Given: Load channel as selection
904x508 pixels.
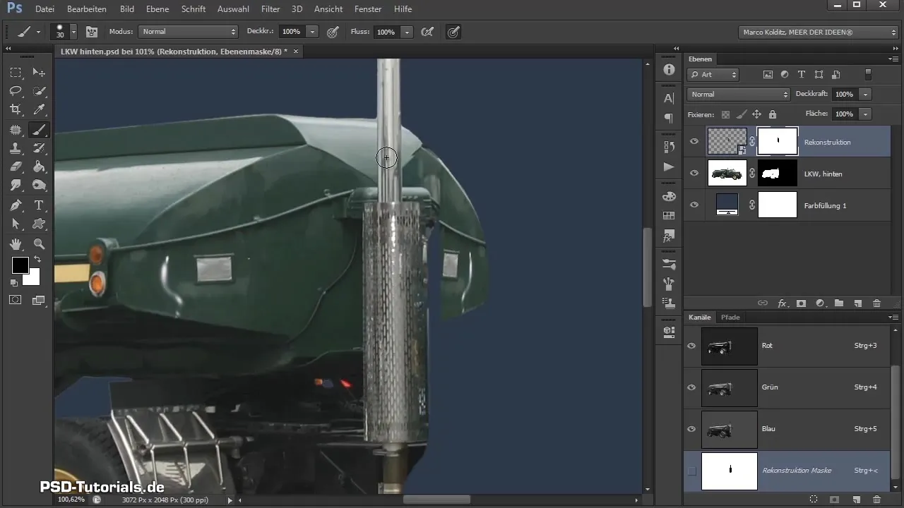Looking at the screenshot, I should coord(814,499).
